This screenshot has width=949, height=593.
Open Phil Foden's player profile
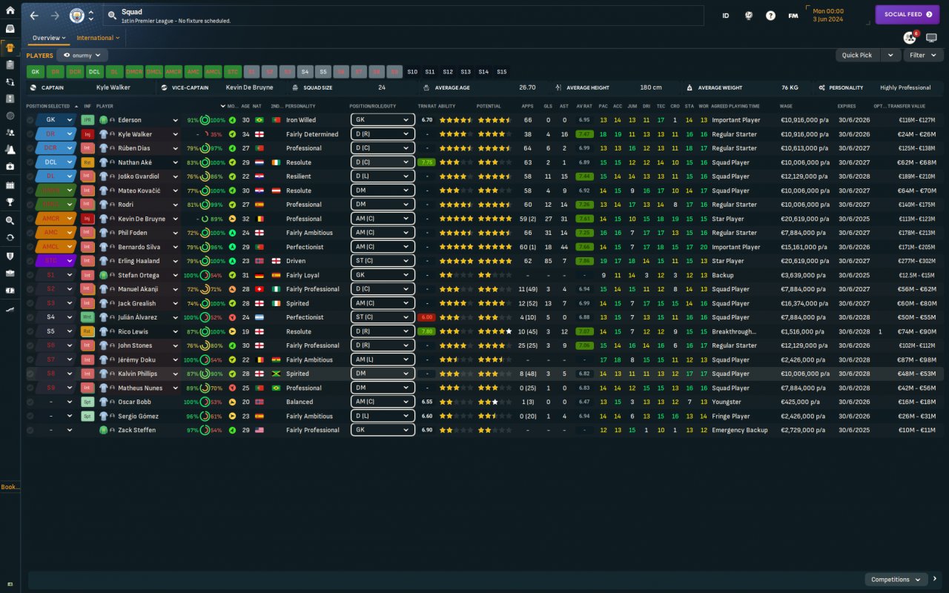[134, 233]
